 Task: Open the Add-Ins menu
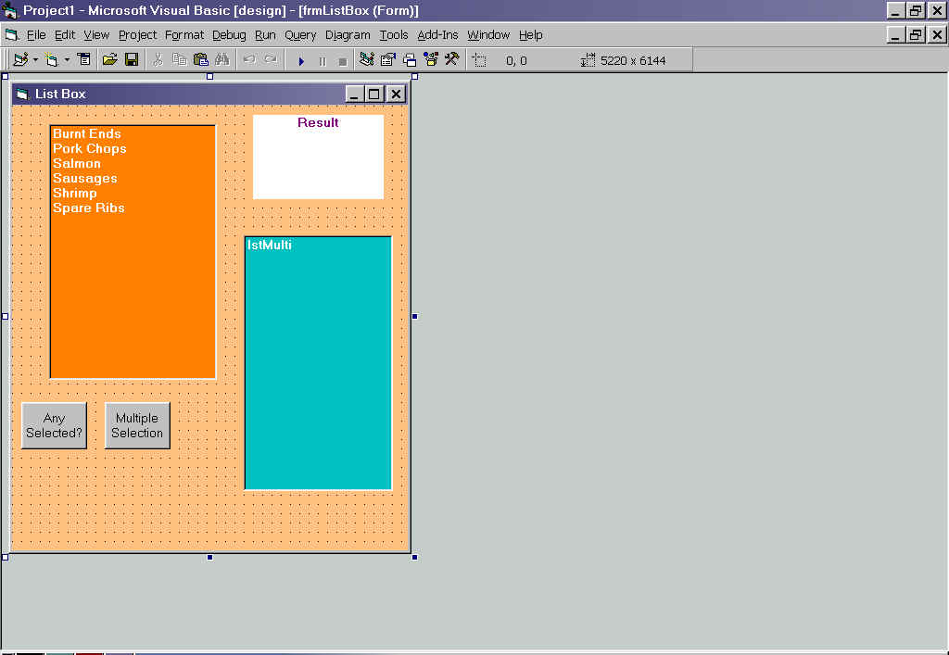(x=437, y=35)
